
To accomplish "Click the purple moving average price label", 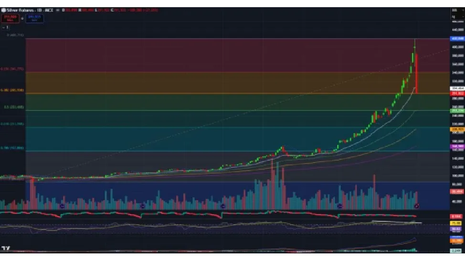I will (457, 146).
